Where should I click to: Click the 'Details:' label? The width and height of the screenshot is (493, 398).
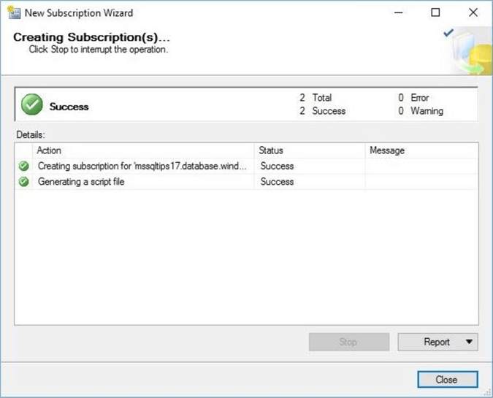tap(31, 135)
